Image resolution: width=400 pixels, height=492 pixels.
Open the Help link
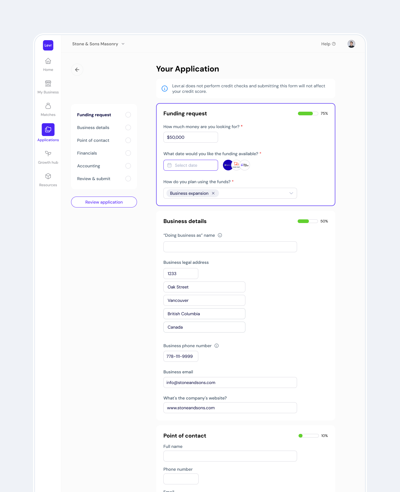[x=328, y=44]
